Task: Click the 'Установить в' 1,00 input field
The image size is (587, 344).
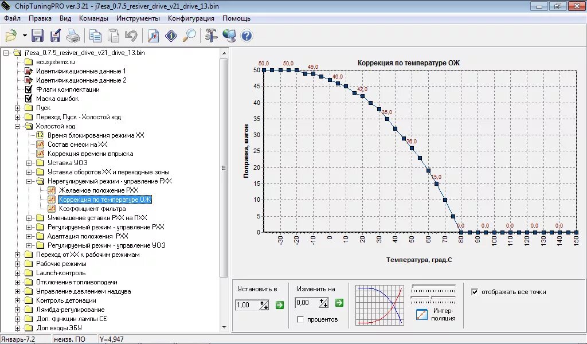Action: pos(247,305)
